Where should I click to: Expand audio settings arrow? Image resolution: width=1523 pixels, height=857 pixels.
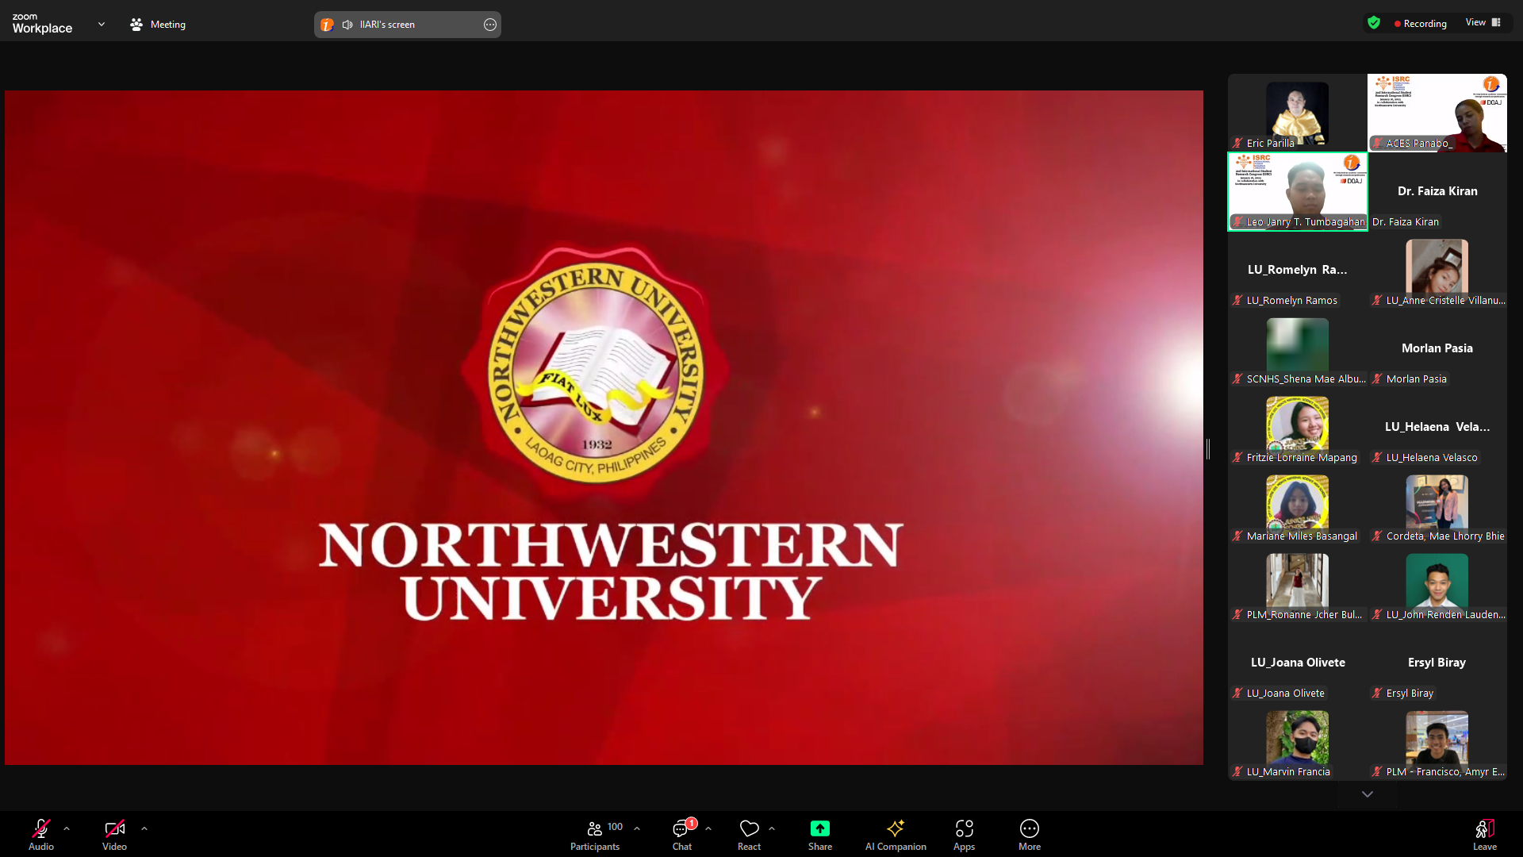pyautogui.click(x=67, y=828)
